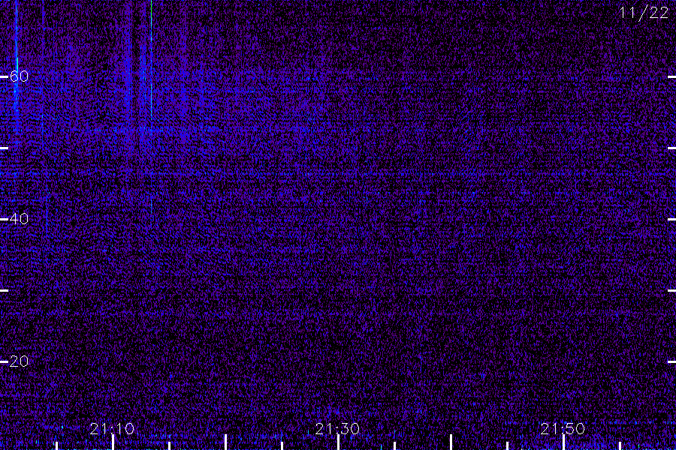Image resolution: width=676 pixels, height=450 pixels.
Task: Click the 11/22 date label
Action: pos(644,13)
